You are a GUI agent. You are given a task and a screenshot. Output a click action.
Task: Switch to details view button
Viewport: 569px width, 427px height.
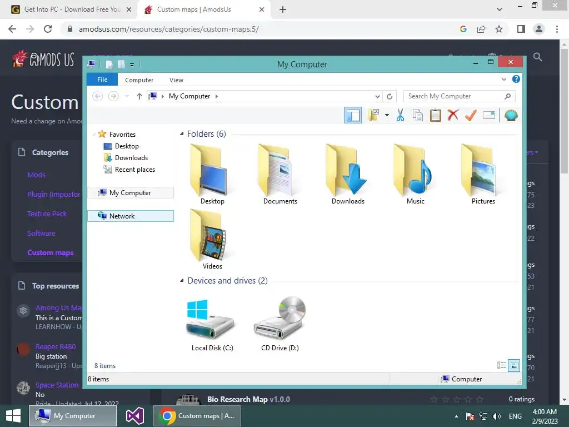coord(502,365)
